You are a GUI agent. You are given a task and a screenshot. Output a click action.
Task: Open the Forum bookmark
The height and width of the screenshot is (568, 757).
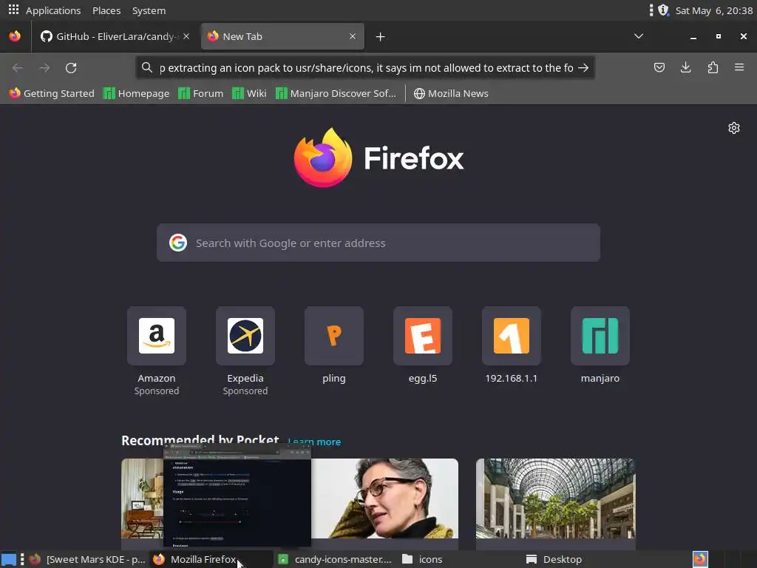pos(201,94)
